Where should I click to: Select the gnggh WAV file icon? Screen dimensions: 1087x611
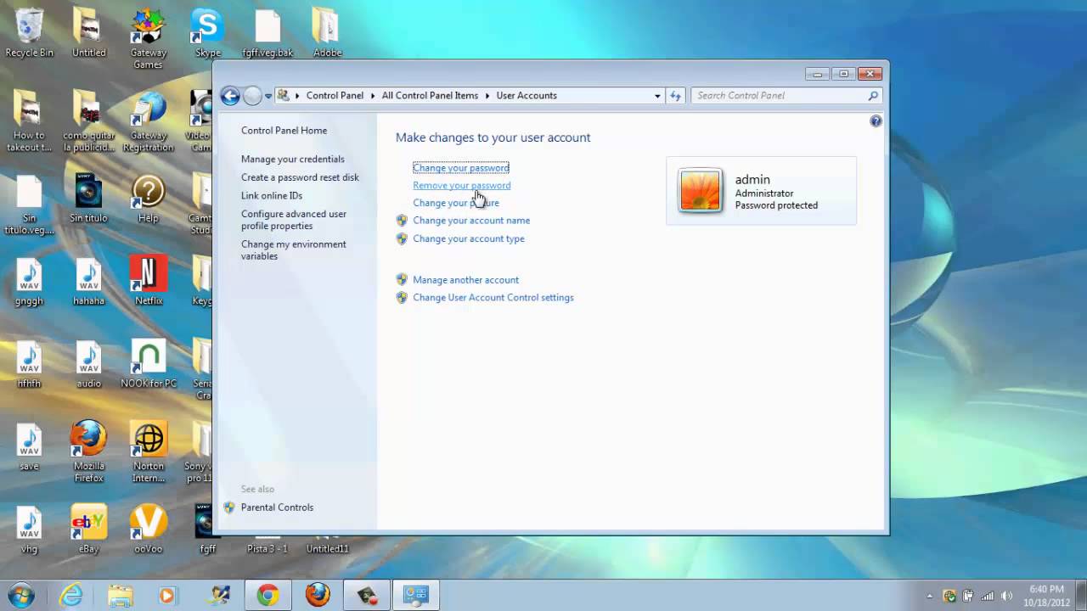tap(29, 281)
